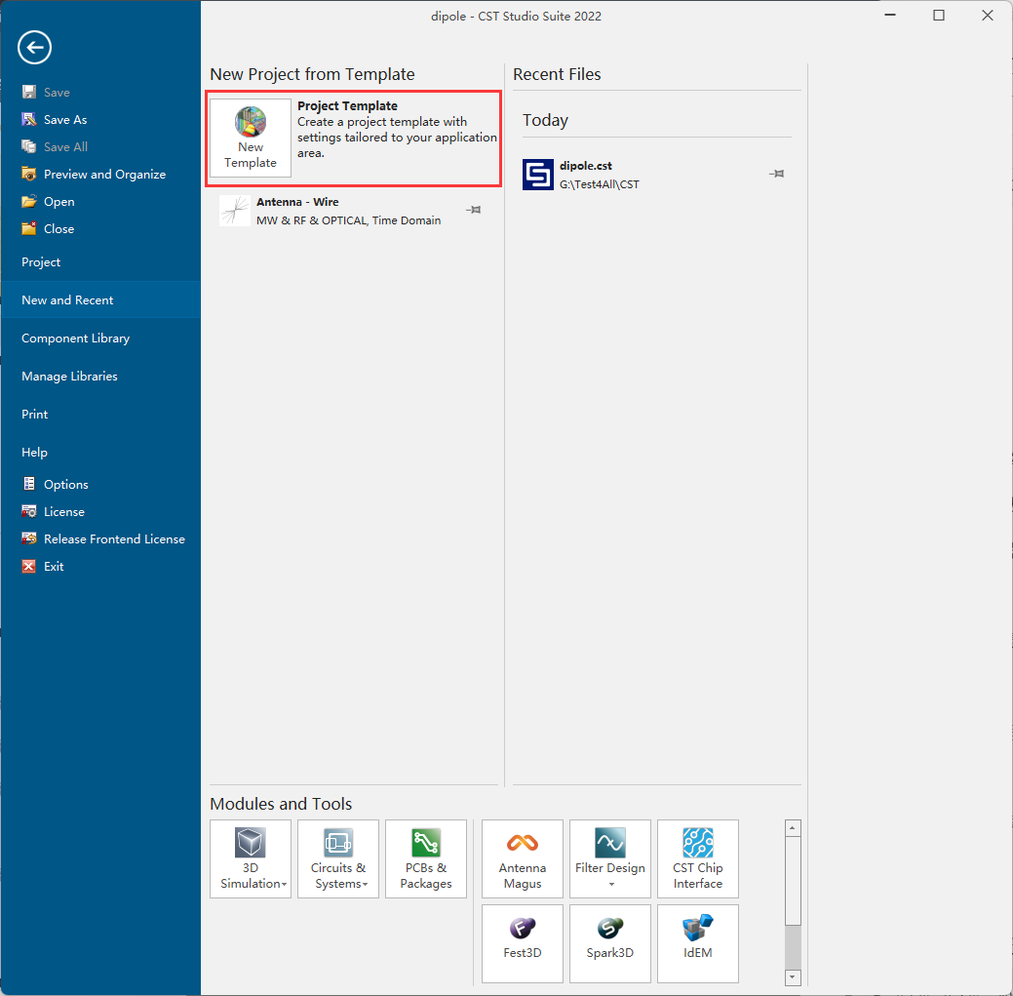The width and height of the screenshot is (1013, 996).
Task: Click the Preview and Organize icon
Action: [x=29, y=174]
